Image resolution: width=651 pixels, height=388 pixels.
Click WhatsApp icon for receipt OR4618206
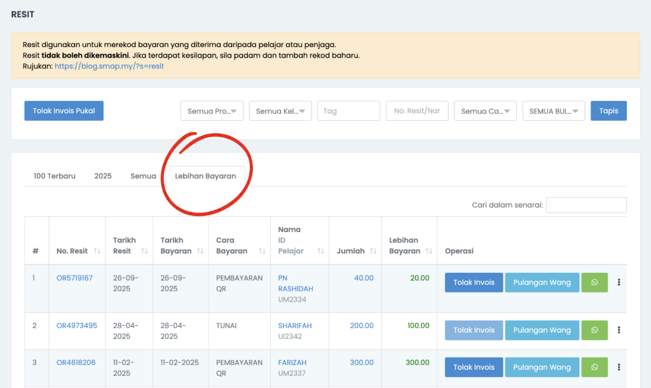coord(594,367)
